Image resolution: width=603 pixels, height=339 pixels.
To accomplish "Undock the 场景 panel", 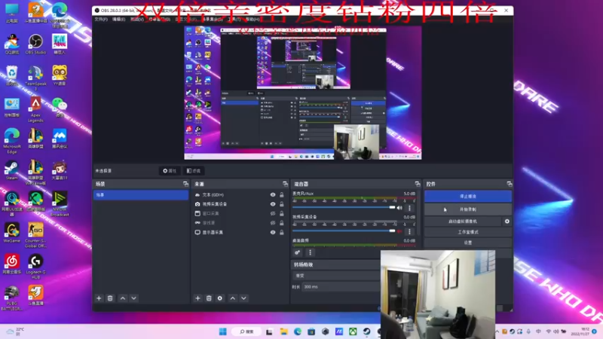I will pyautogui.click(x=185, y=184).
